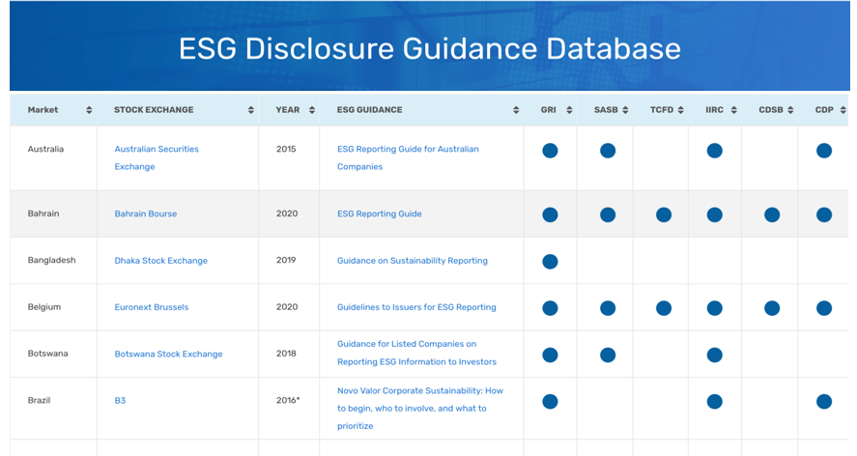Sort by ESG Guidance column arrows
The height and width of the screenshot is (456, 857).
point(516,110)
